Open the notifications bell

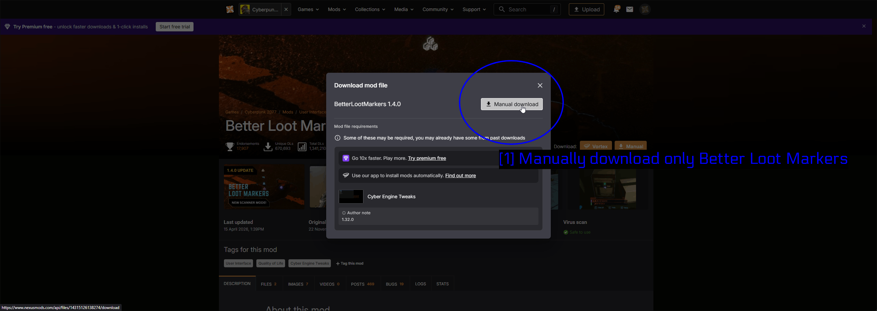617,9
